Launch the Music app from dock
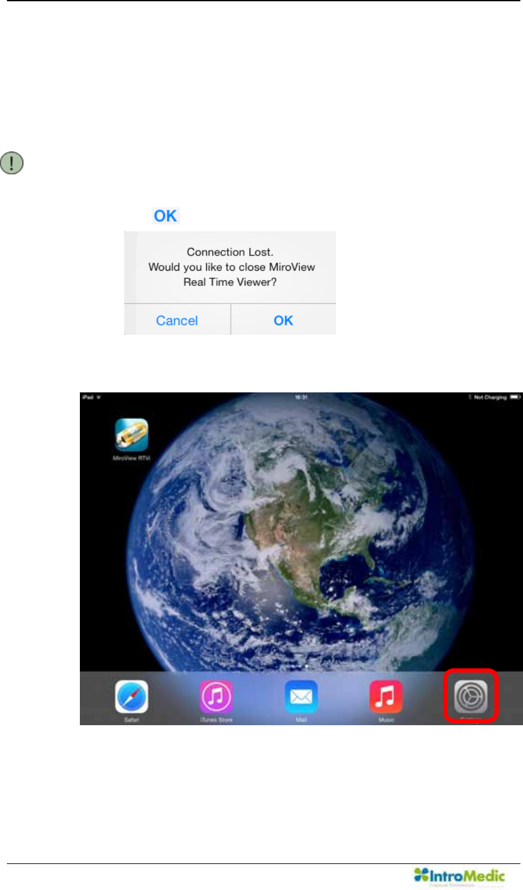The height and width of the screenshot is (890, 523). click(x=386, y=697)
